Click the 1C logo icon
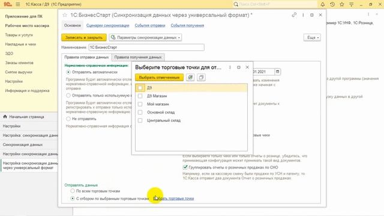This screenshot has width=384, height=216. tap(8, 4)
